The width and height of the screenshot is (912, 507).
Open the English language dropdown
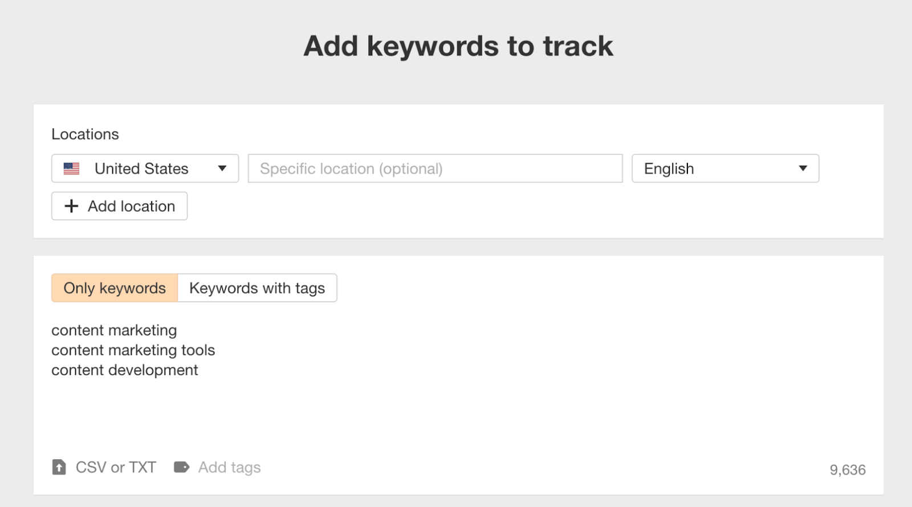click(725, 169)
